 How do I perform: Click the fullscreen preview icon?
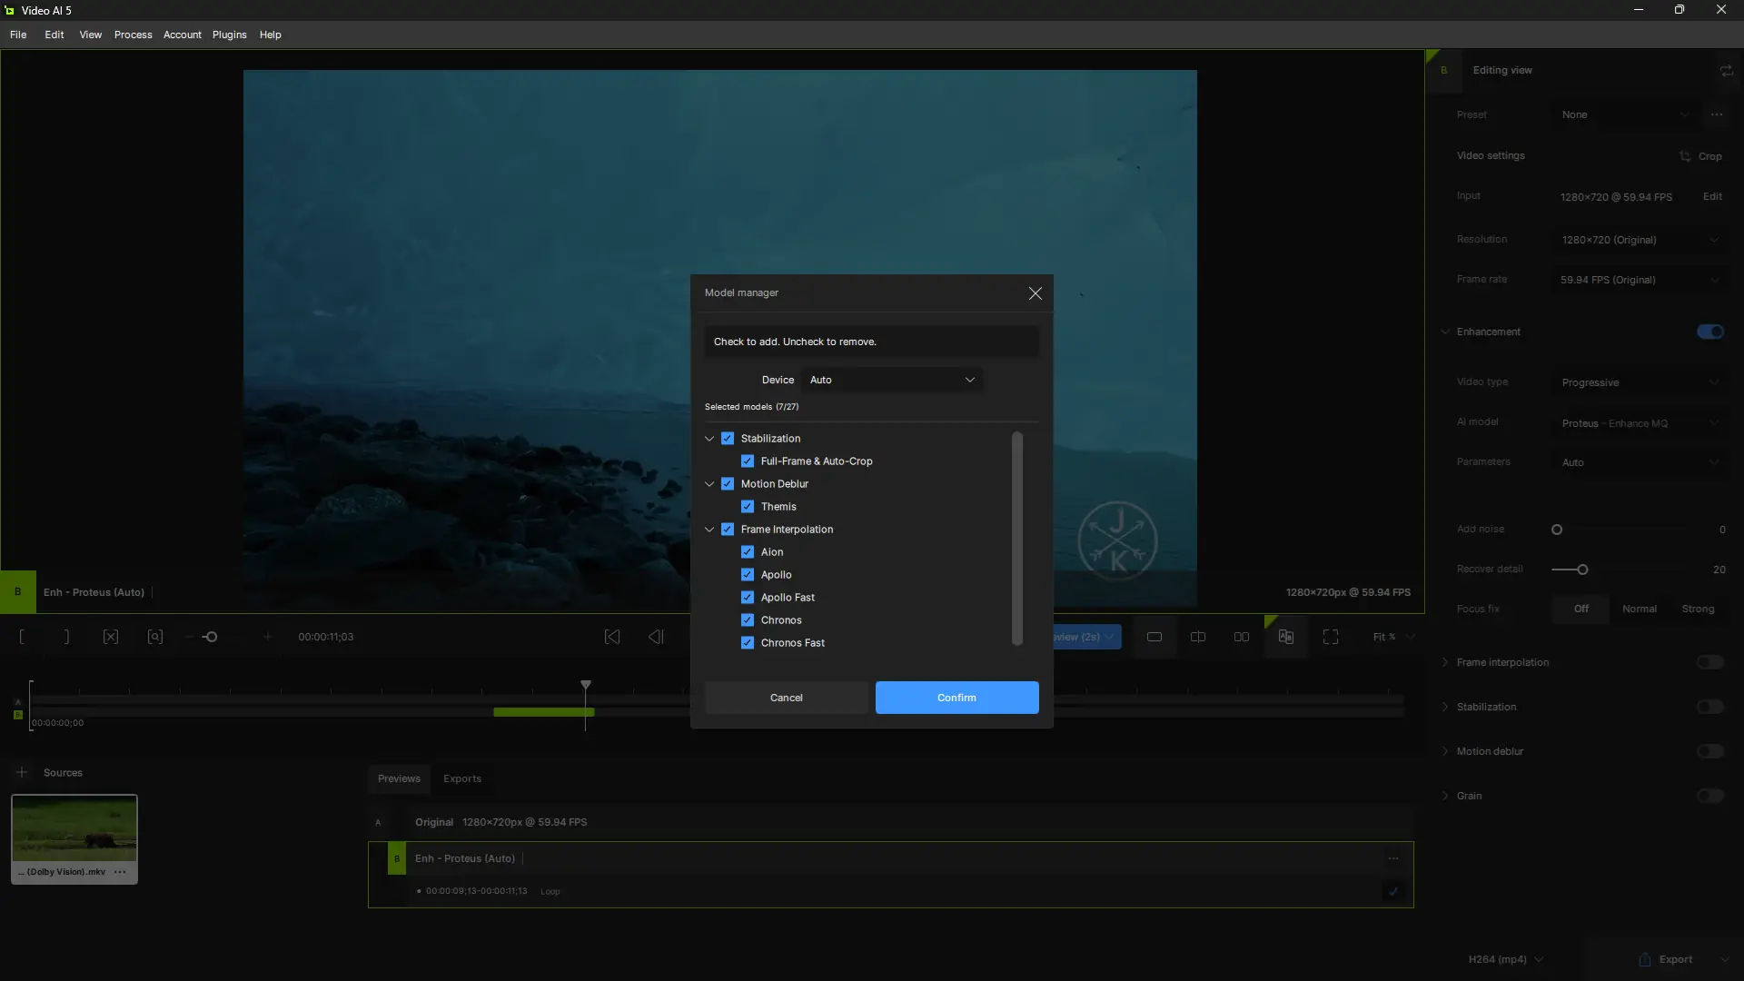tap(1331, 637)
